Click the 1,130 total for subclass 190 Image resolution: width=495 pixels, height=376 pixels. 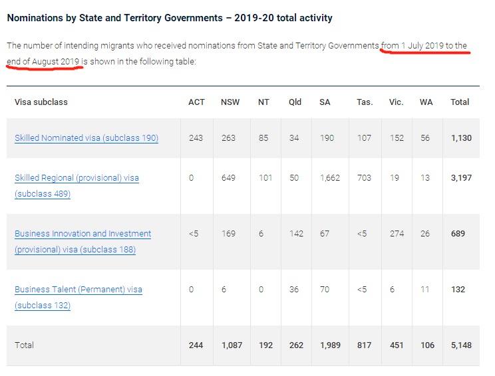point(461,138)
